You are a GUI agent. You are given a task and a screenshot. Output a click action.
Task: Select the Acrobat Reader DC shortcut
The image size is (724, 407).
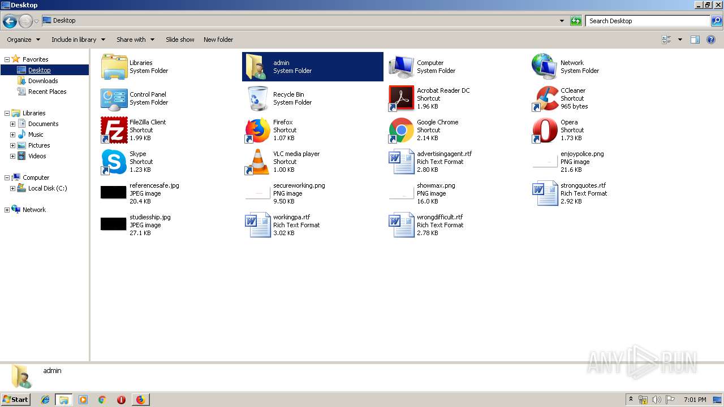coord(402,98)
